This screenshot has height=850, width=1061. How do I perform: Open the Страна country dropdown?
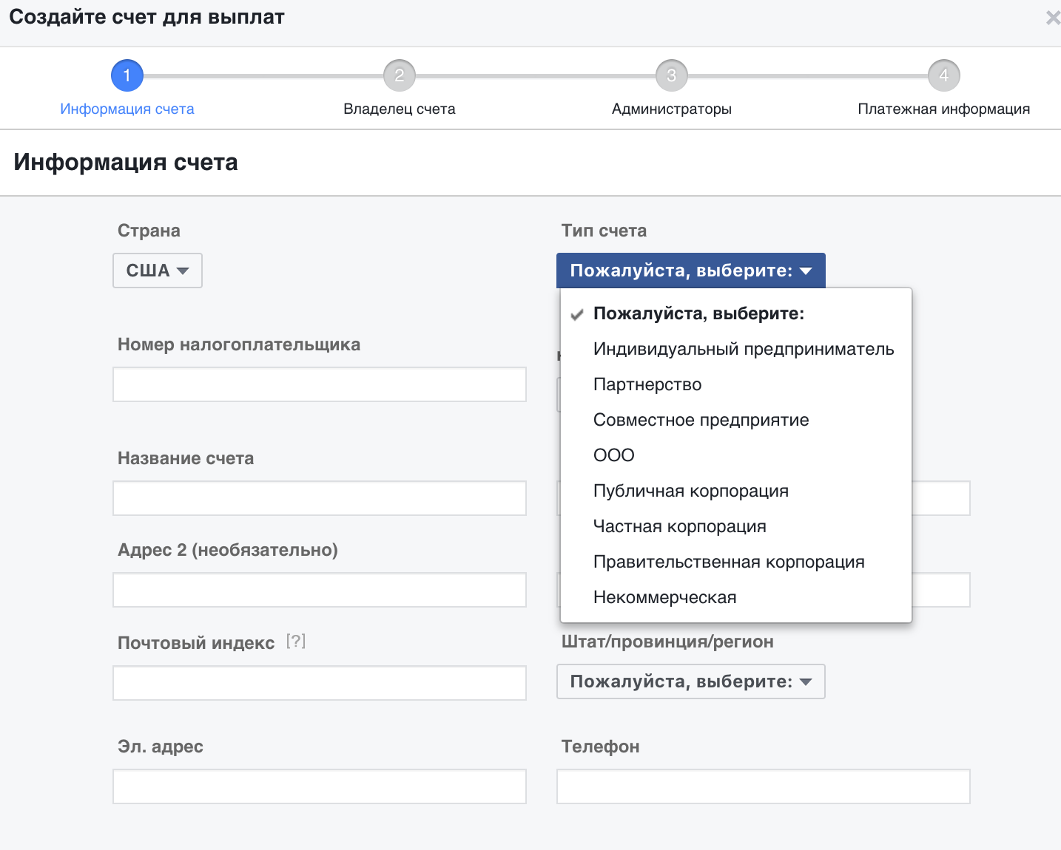pyautogui.click(x=157, y=271)
